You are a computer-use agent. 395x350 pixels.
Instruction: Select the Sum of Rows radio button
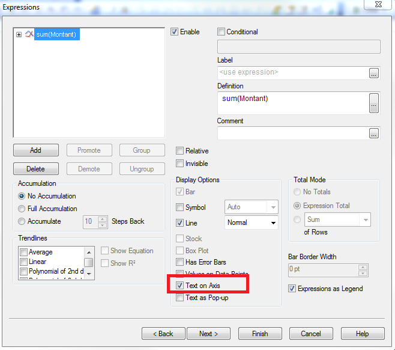tap(297, 220)
